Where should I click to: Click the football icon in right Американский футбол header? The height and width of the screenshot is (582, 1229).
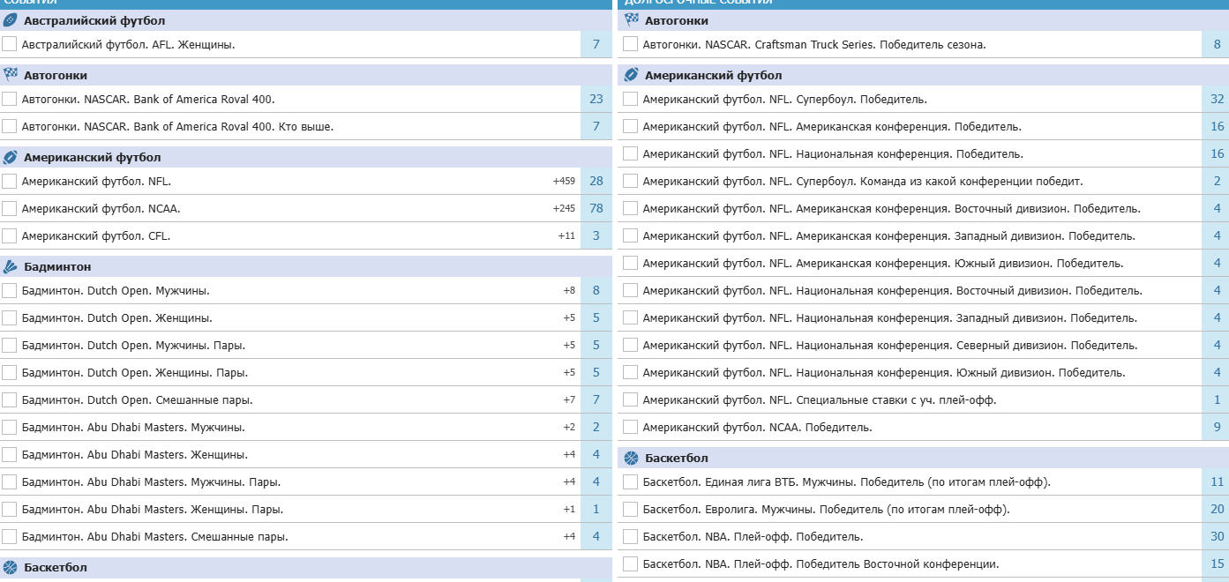[631, 75]
